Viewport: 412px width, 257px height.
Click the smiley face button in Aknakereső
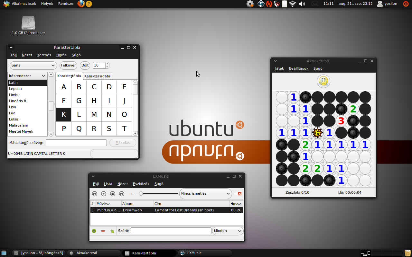coord(323,81)
